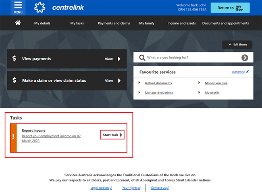262x192 pixels.
Task: Click the centrelink wordmark text
Action: pos(68,8)
